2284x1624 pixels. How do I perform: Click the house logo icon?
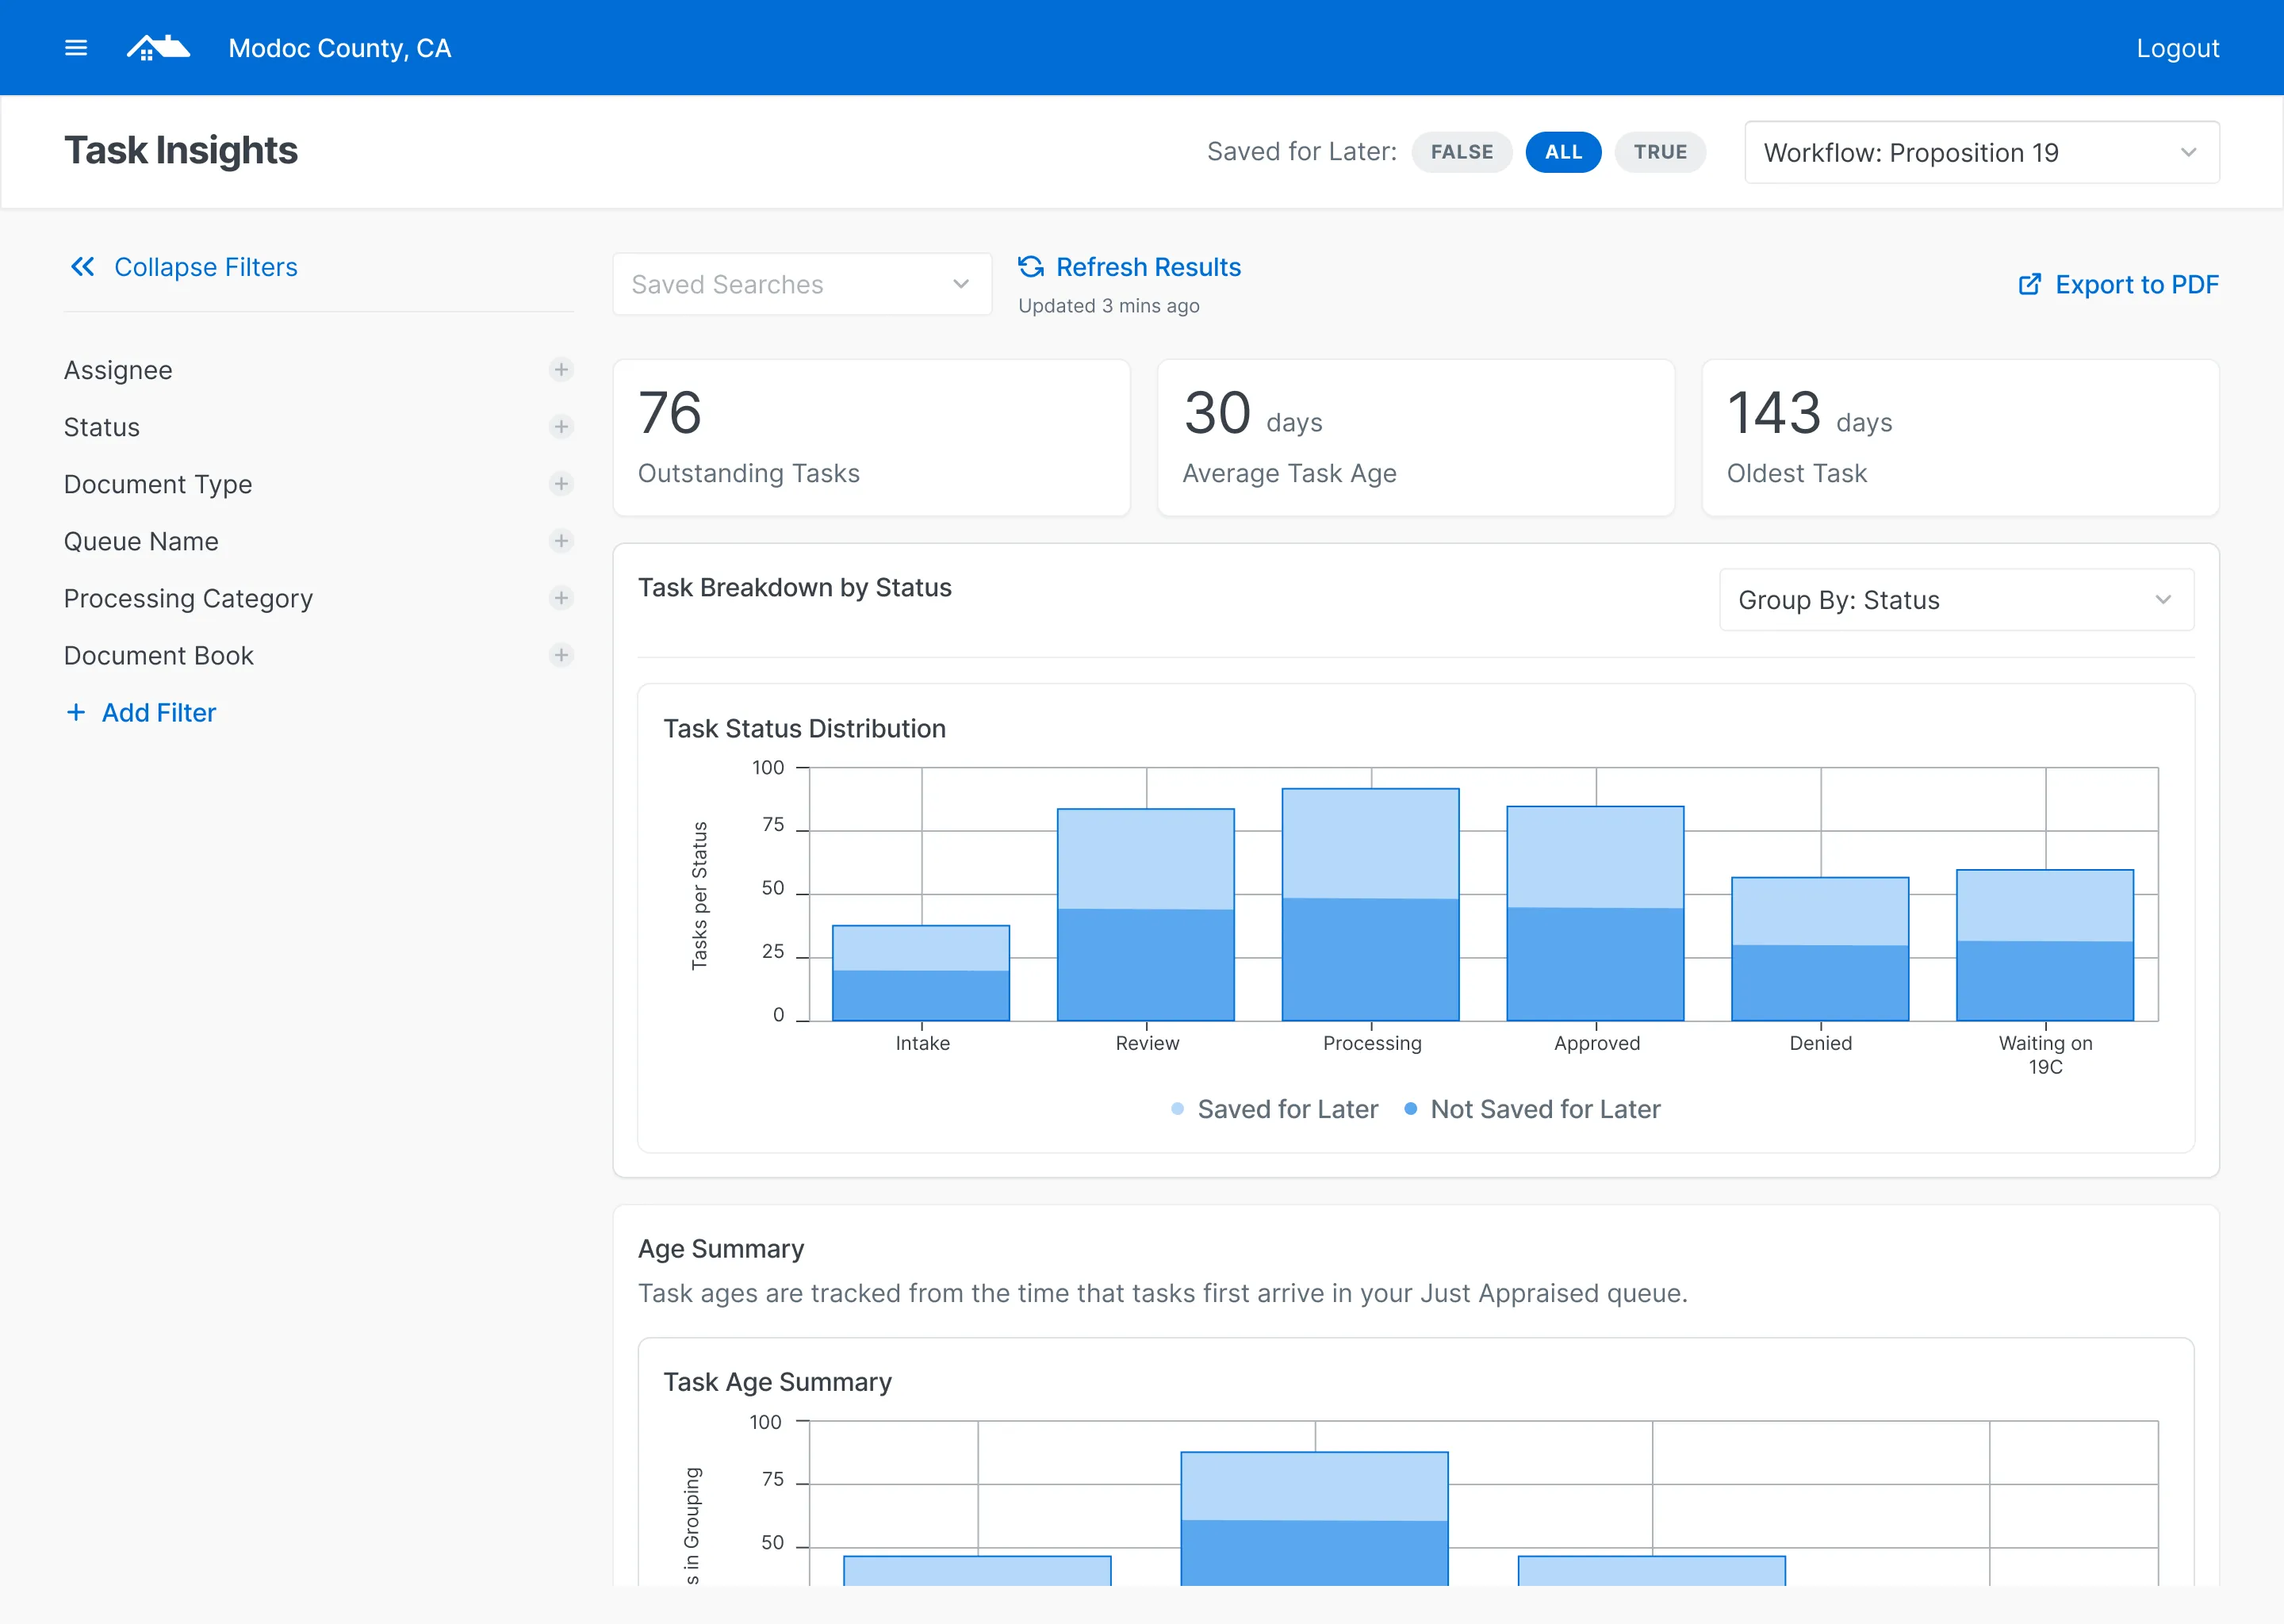click(158, 48)
